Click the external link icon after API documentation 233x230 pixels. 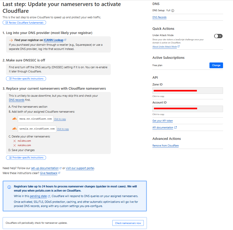tap(175, 128)
